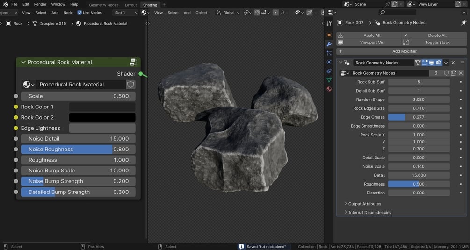Viewport: 470px width, 250px height.
Task: Toggle modifier viewport display icon
Action: [x=432, y=63]
